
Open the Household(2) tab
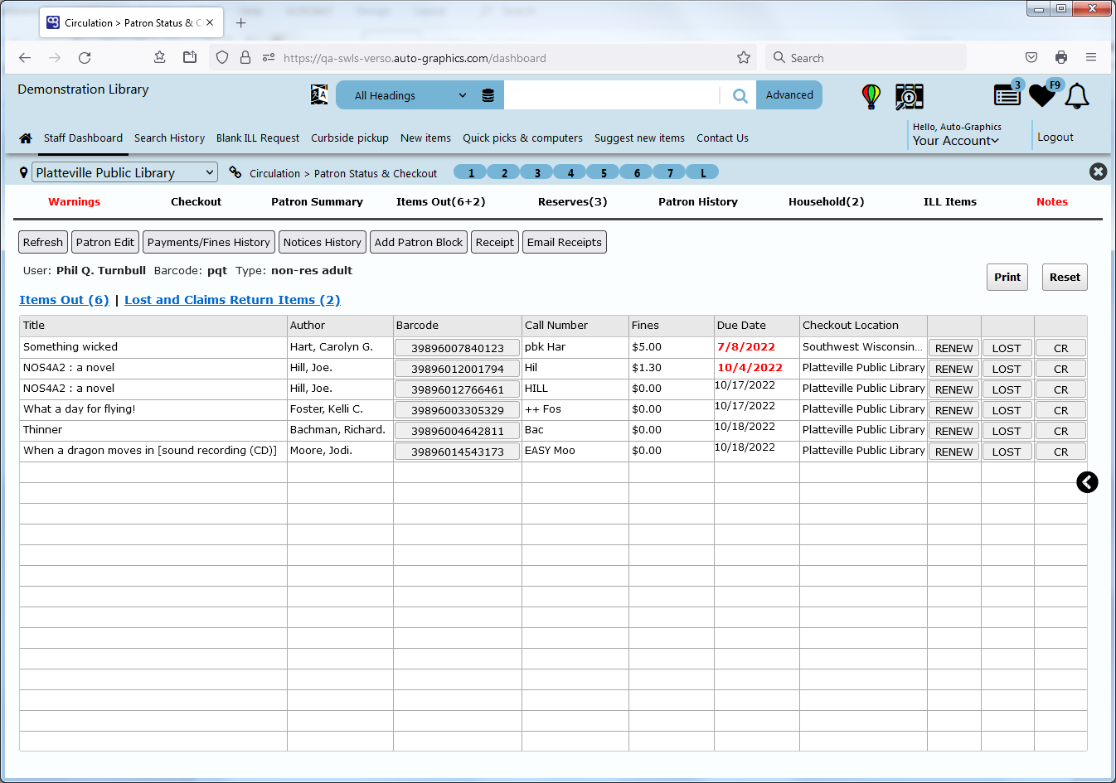click(x=826, y=202)
